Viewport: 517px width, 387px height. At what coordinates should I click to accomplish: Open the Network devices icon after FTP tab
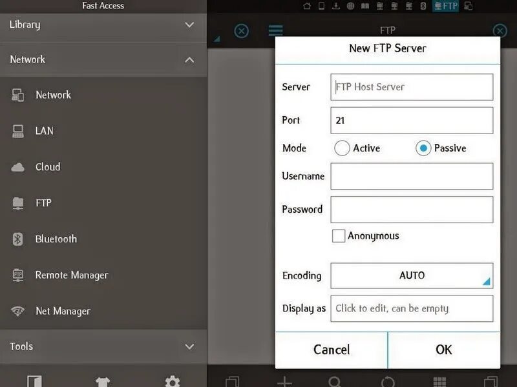(468, 6)
